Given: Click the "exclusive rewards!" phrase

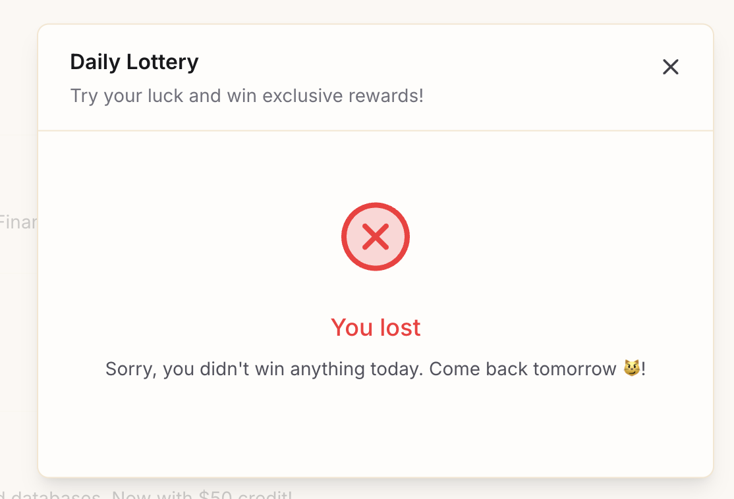Looking at the screenshot, I should point(343,96).
